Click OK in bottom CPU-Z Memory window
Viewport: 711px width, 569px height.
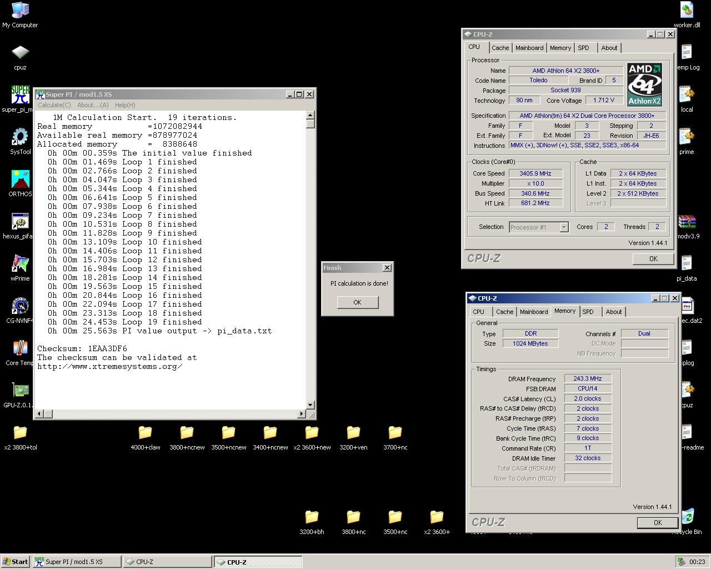tap(658, 523)
